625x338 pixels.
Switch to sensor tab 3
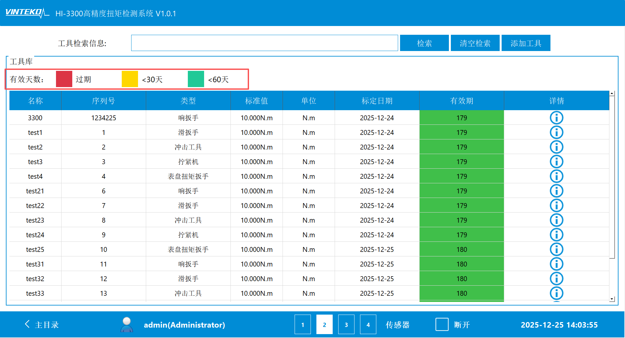pos(346,324)
